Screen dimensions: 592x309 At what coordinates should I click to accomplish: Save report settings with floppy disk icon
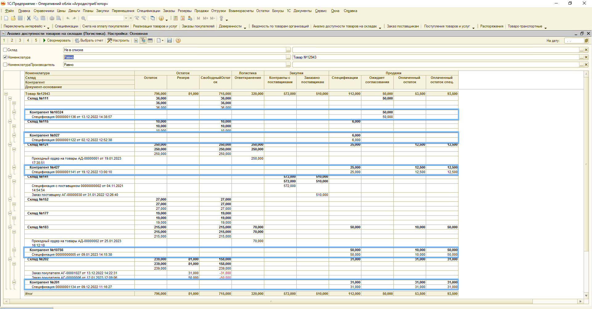(169, 41)
